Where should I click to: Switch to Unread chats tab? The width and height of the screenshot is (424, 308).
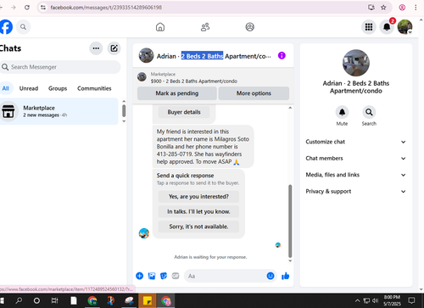(29, 88)
